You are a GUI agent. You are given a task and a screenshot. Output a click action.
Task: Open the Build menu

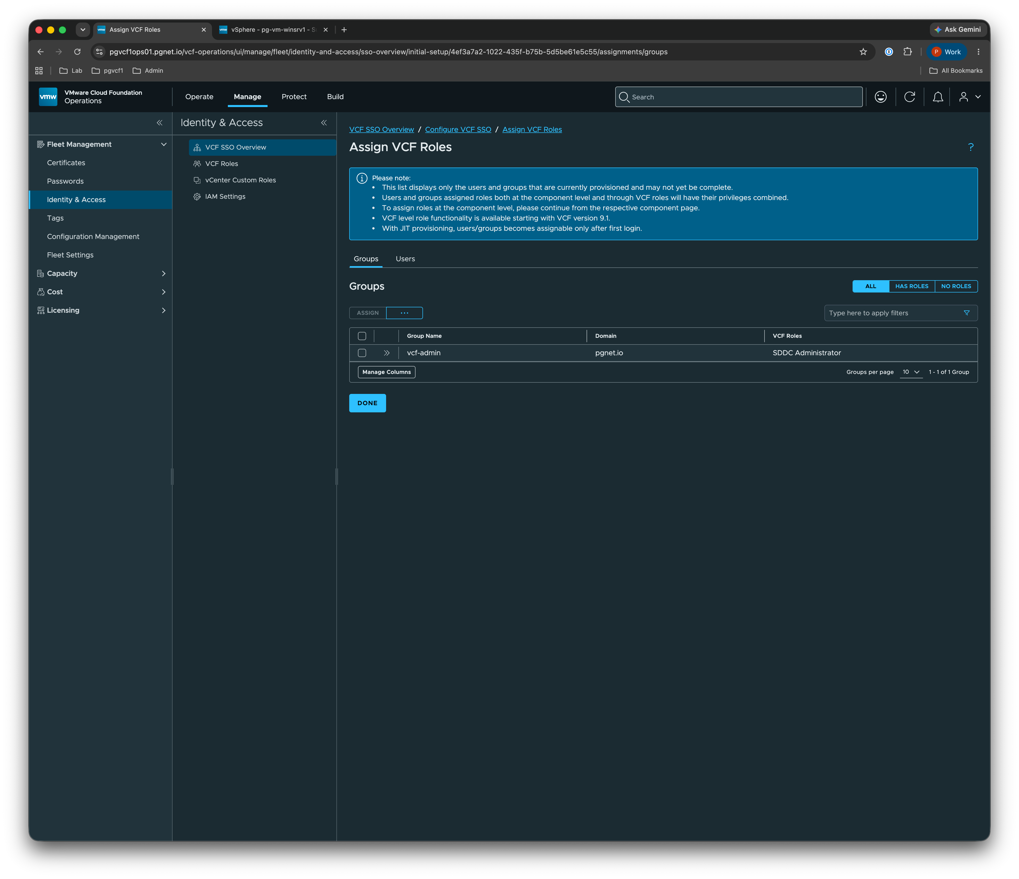(335, 97)
